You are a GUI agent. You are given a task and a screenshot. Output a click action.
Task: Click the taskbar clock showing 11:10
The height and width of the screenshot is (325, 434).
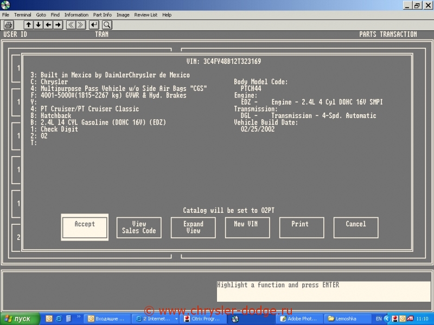pyautogui.click(x=423, y=319)
